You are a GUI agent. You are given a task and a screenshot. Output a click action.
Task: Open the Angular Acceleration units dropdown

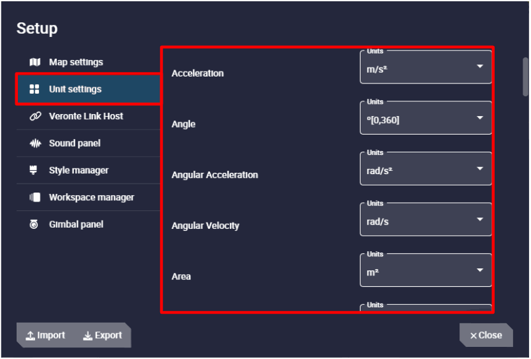(426, 169)
